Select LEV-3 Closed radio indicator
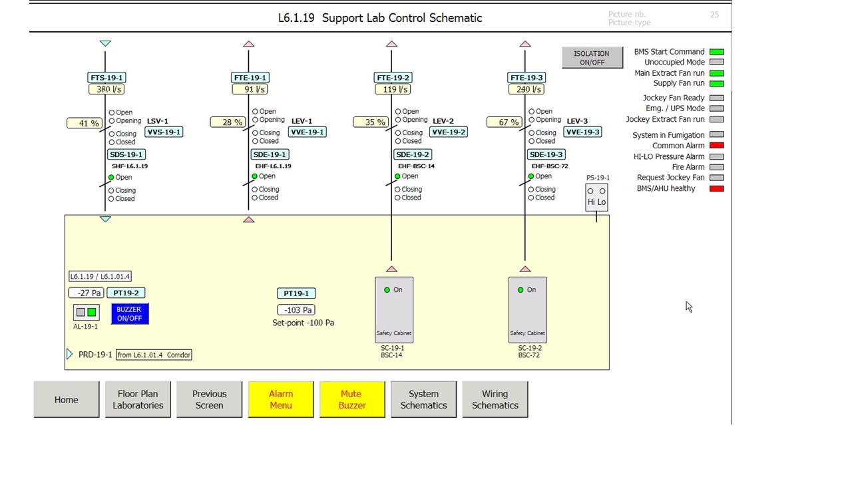852x479 pixels. [531, 141]
